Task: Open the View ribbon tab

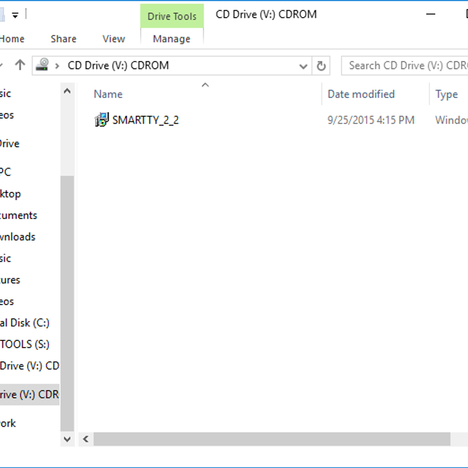Action: (x=114, y=39)
